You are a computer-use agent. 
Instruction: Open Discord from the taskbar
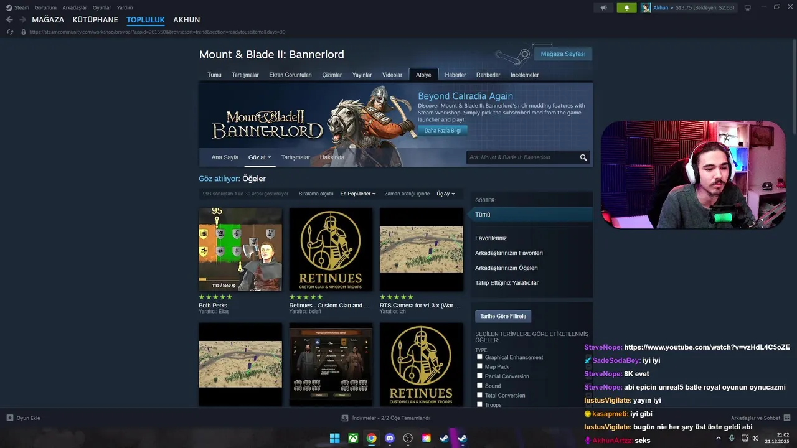pyautogui.click(x=390, y=438)
